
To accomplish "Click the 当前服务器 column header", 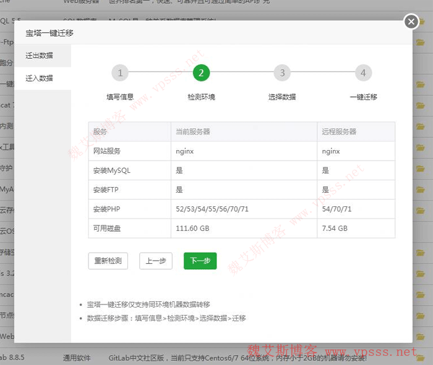I will coord(193,132).
